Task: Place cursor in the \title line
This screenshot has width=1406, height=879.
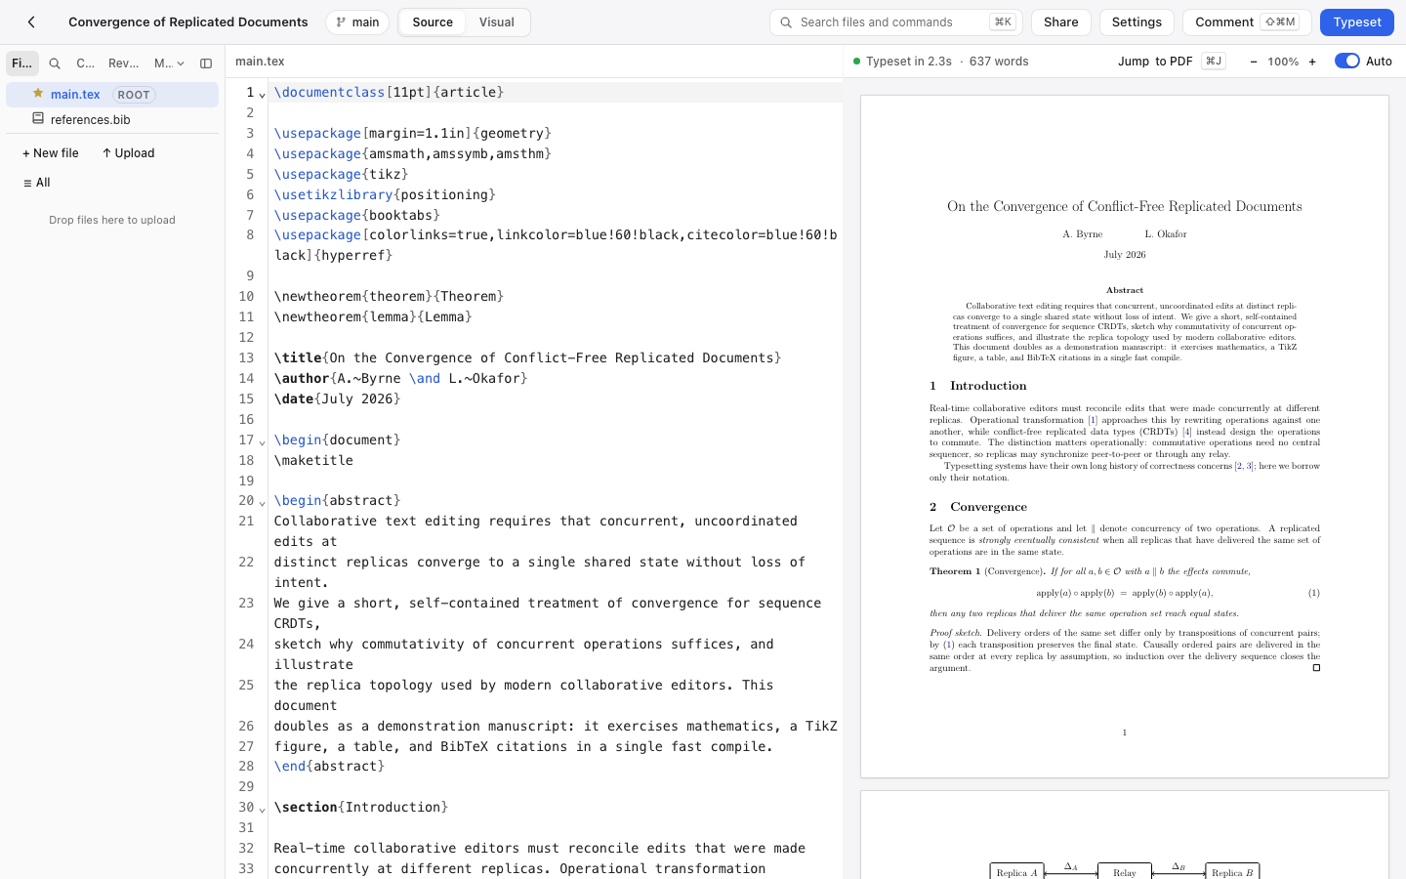Action: 527,357
